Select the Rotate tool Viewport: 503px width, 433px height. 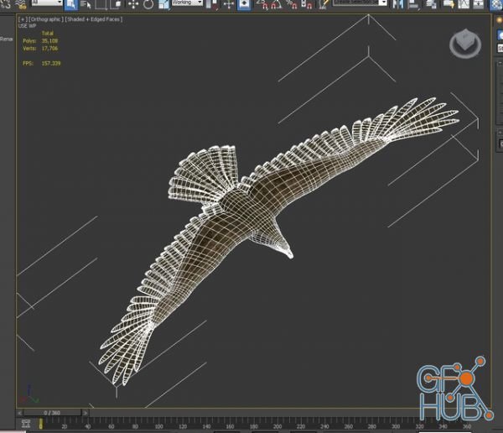point(148,4)
